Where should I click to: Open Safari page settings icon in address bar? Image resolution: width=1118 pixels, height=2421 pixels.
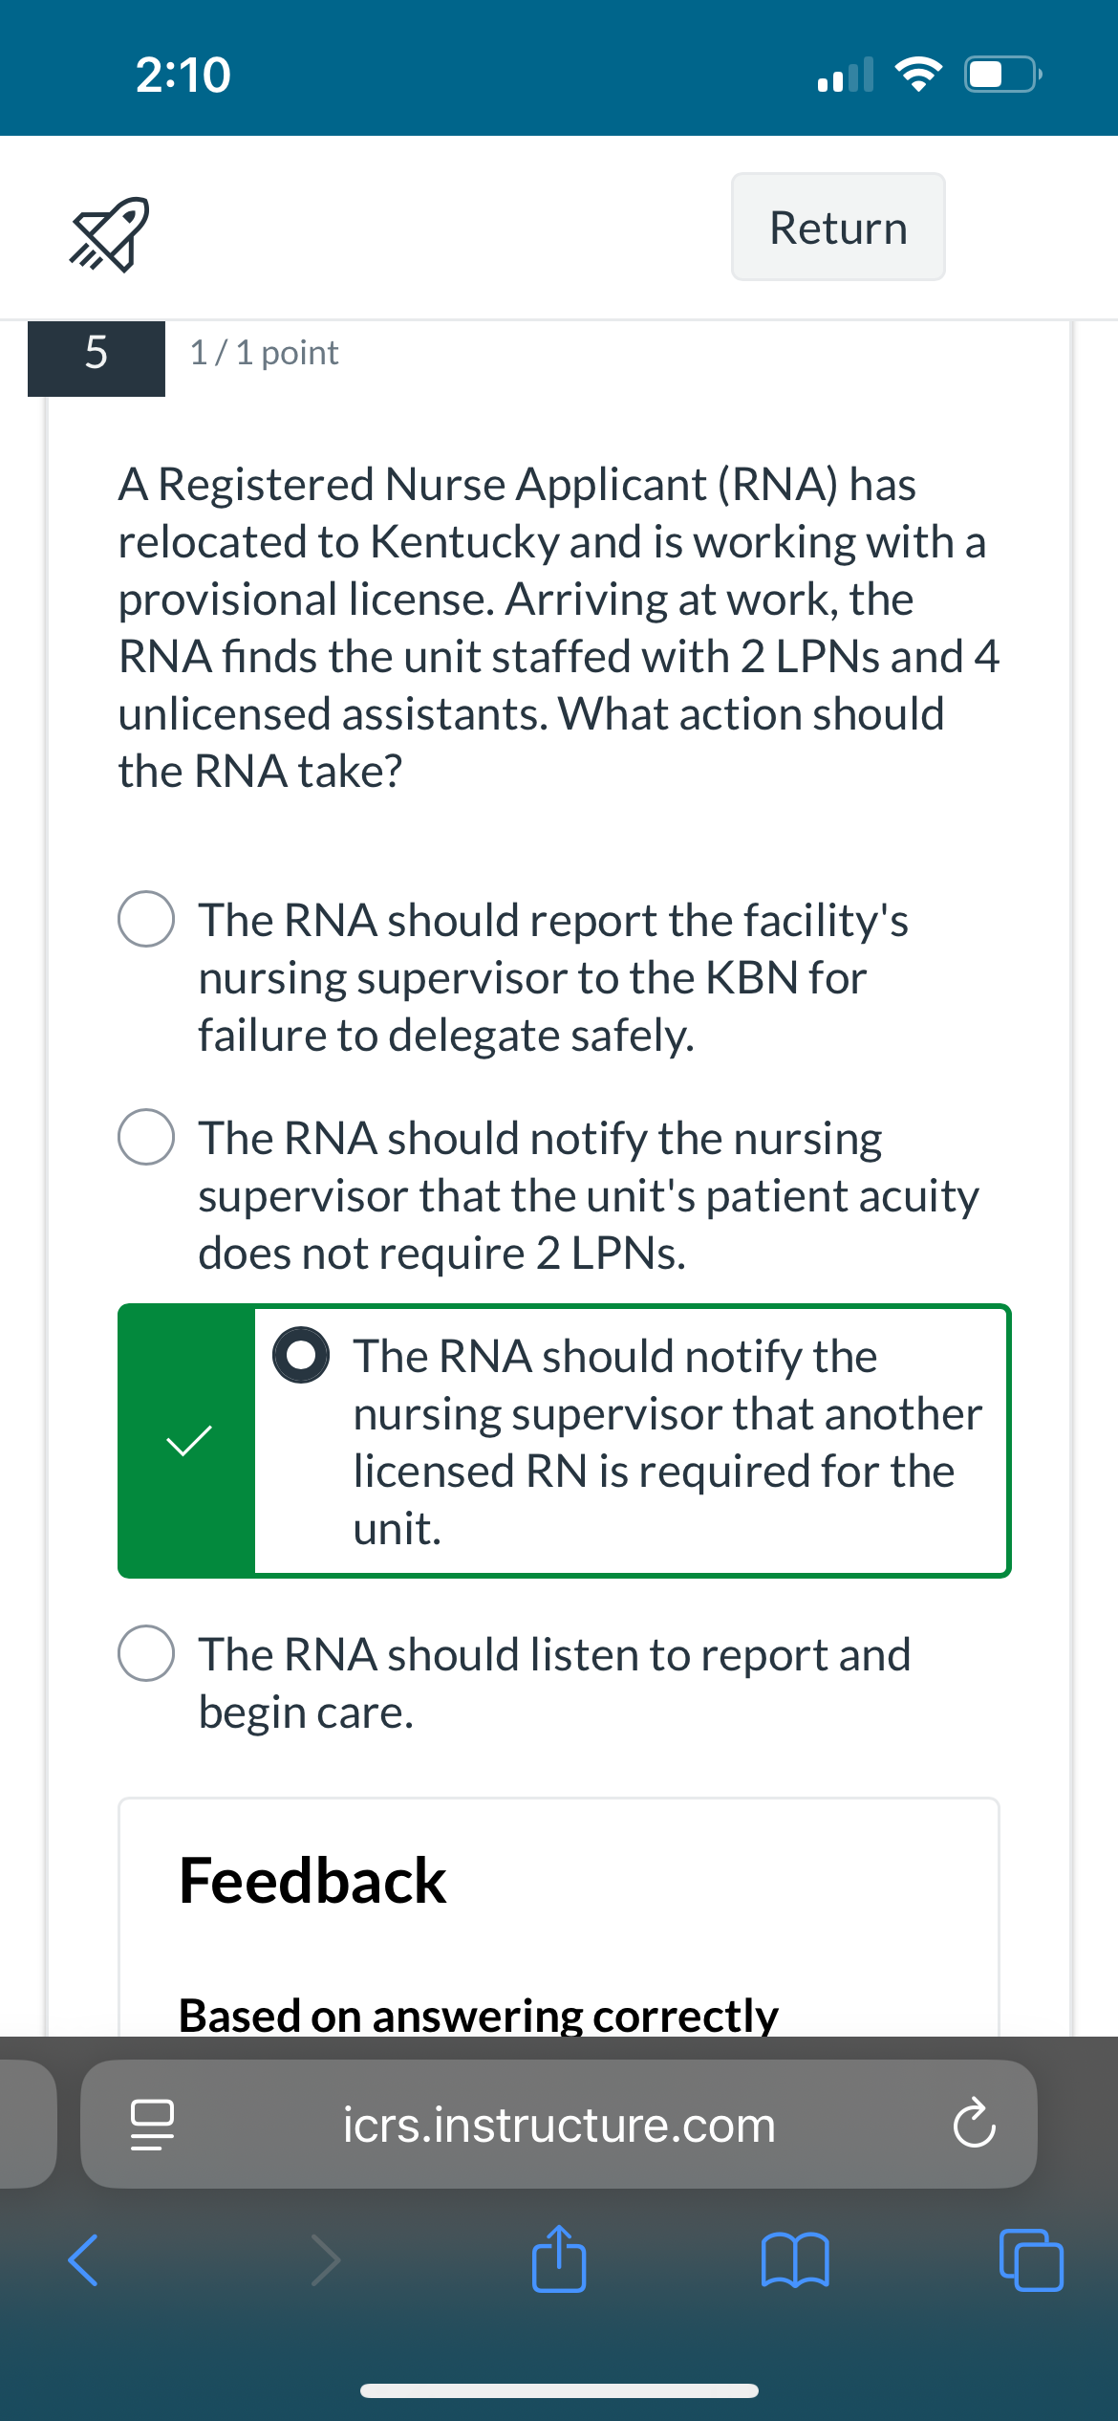152,2125
